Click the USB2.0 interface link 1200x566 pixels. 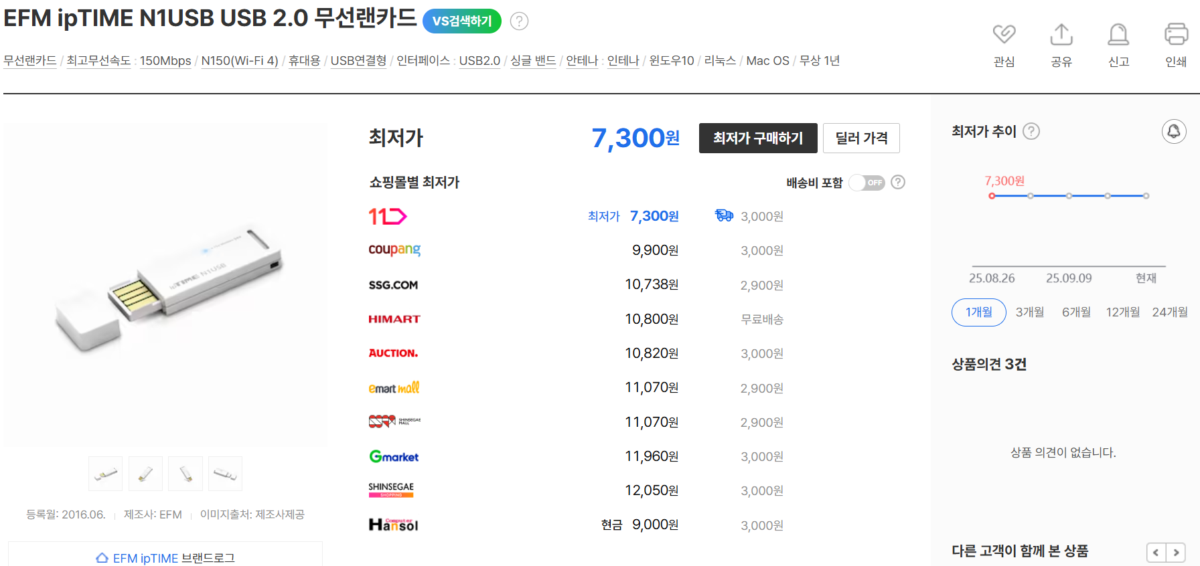click(479, 61)
